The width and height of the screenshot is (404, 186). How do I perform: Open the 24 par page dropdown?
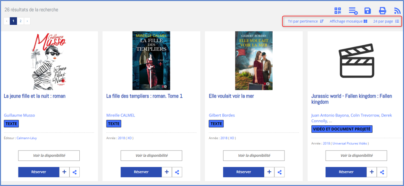click(386, 21)
